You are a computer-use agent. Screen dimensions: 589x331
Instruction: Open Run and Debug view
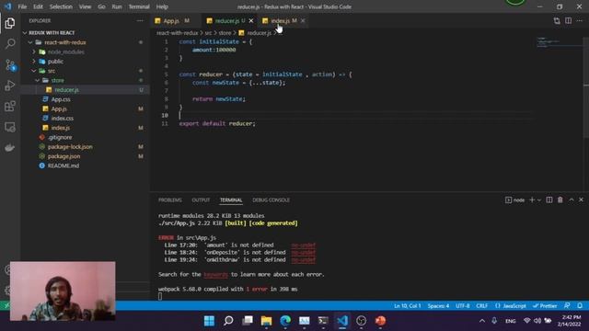10,86
